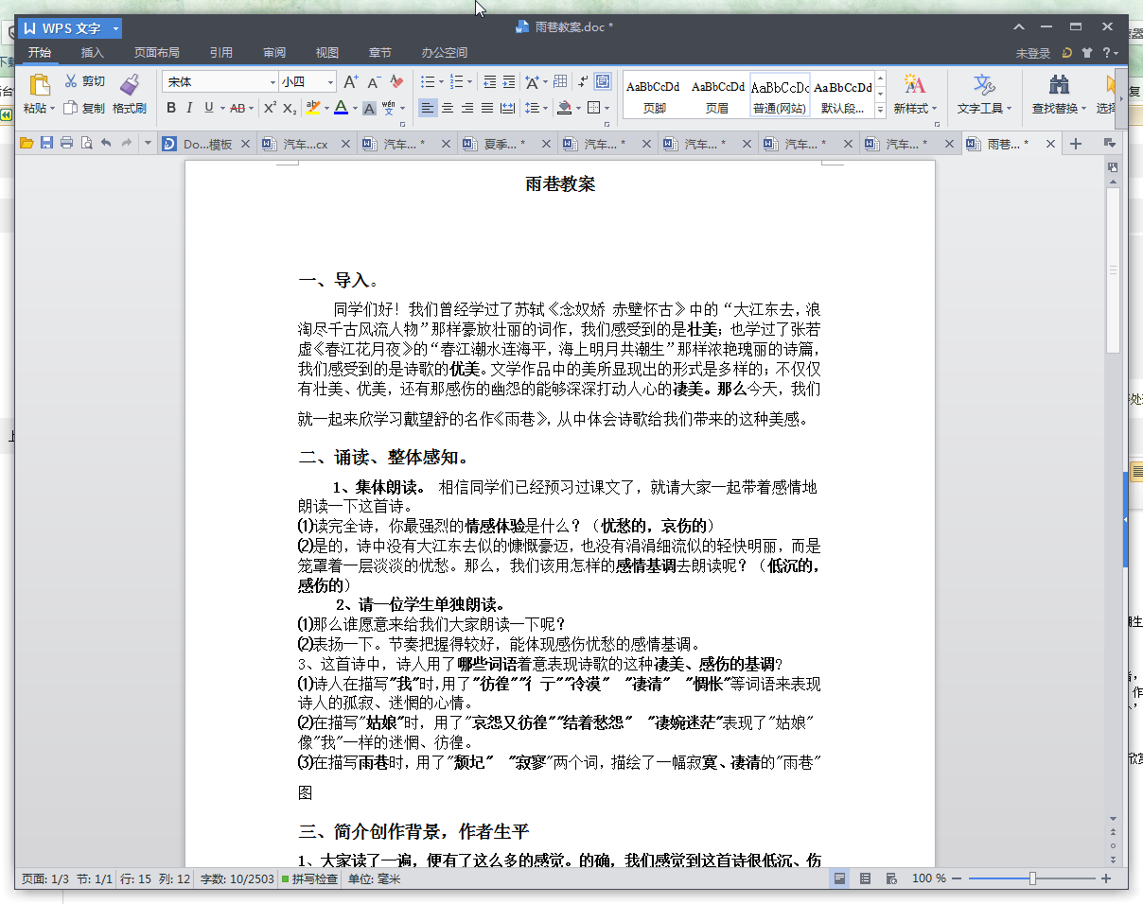
Task: Apply the text highlight color
Action: (313, 108)
